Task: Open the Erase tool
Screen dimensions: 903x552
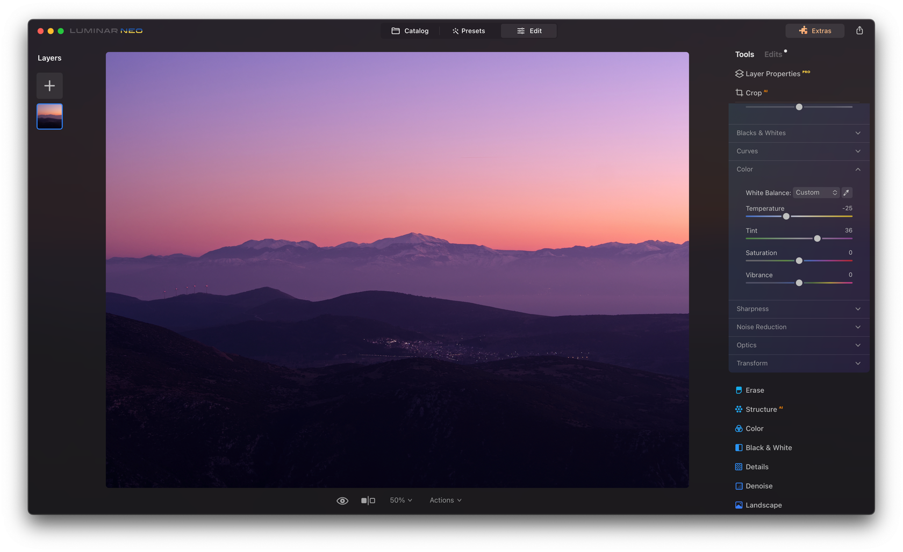Action: pyautogui.click(x=749, y=390)
